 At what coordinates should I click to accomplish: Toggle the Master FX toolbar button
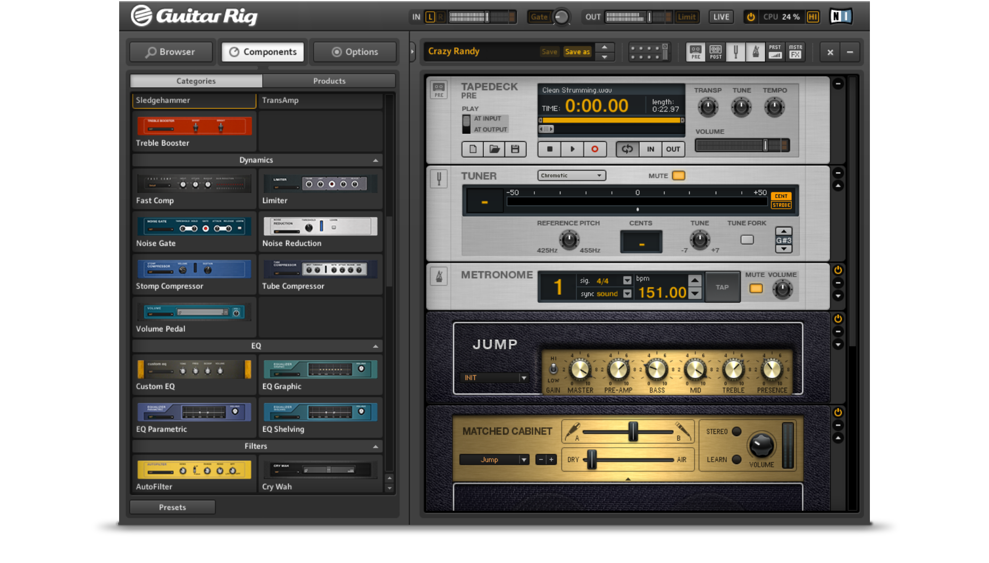[795, 52]
